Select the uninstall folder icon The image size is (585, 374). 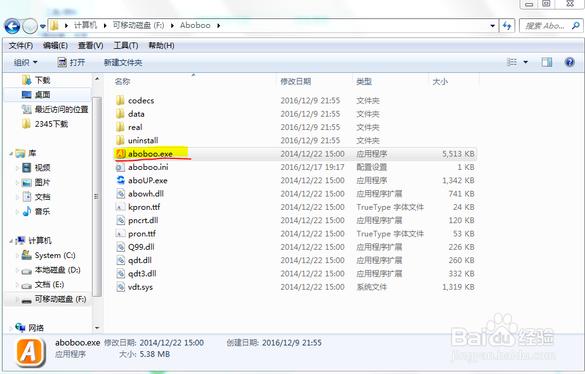[x=120, y=140]
